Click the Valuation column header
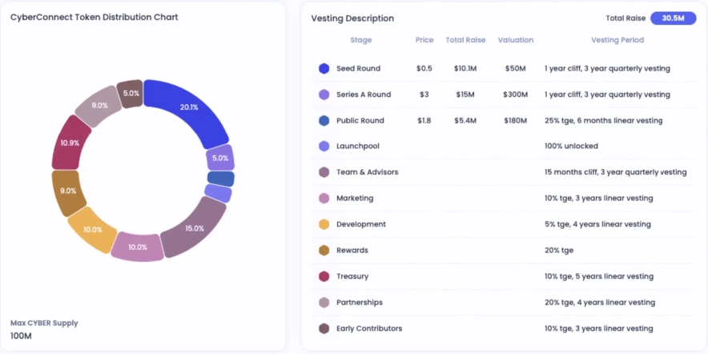Screen dimensions: 708x354 515,40
